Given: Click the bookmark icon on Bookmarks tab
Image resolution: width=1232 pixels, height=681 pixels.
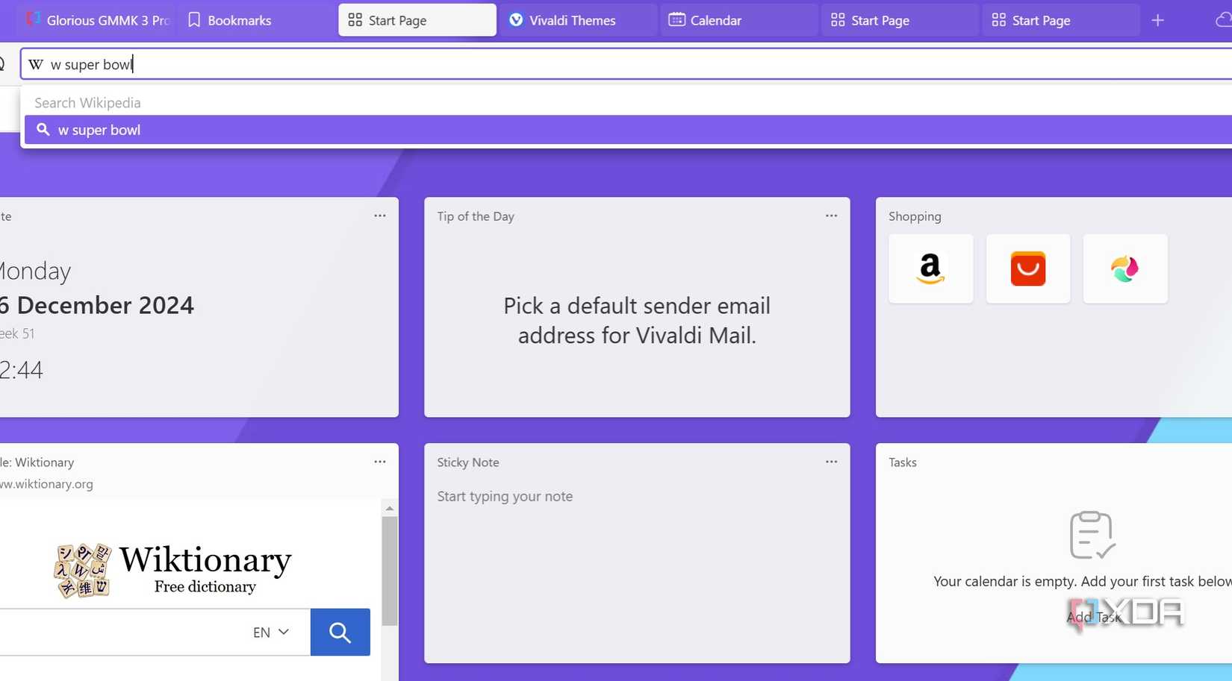Looking at the screenshot, I should [194, 20].
